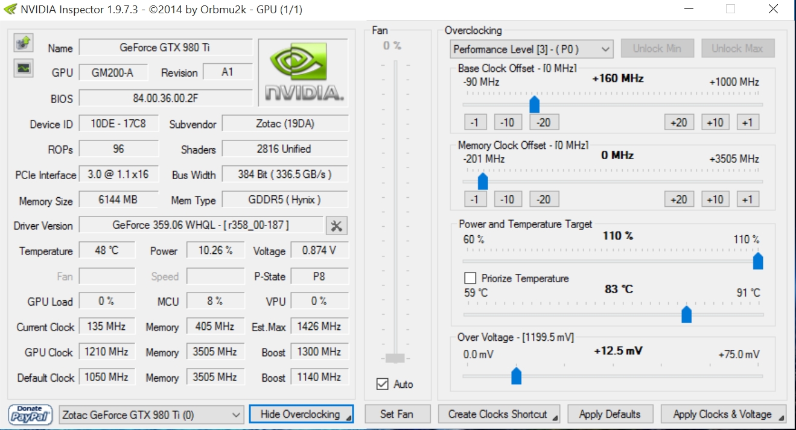Open the sensor monitoring graph icon

coord(23,68)
